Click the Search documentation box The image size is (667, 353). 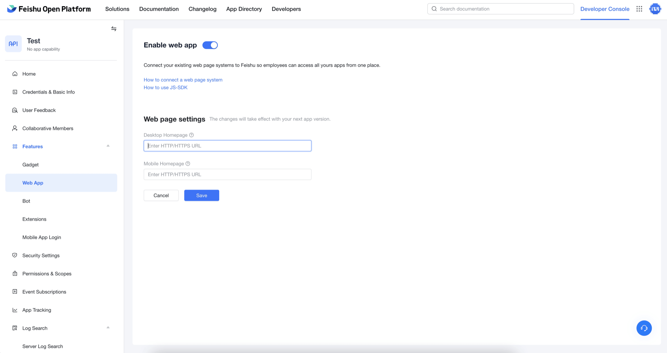coord(500,9)
